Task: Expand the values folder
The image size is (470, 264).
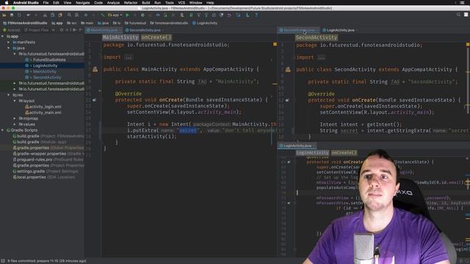Action: [x=15, y=124]
